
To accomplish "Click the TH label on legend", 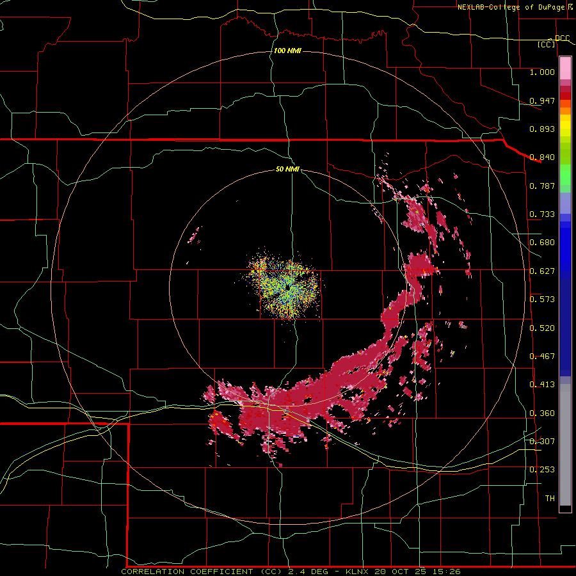I will 550,498.
